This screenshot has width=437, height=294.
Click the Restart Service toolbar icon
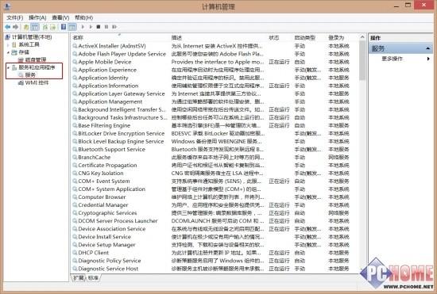pos(114,27)
